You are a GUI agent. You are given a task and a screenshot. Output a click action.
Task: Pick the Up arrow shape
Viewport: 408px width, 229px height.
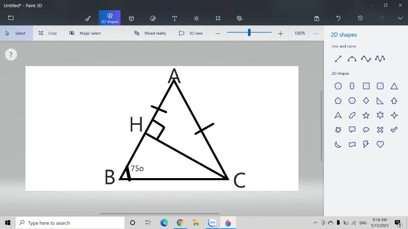[x=394, y=101]
